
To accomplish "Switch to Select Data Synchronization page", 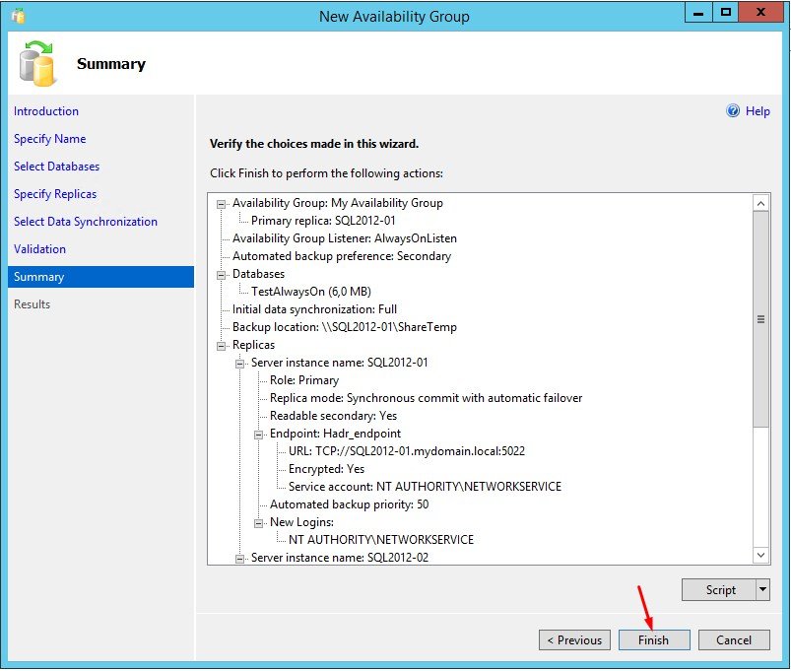I will [x=85, y=222].
